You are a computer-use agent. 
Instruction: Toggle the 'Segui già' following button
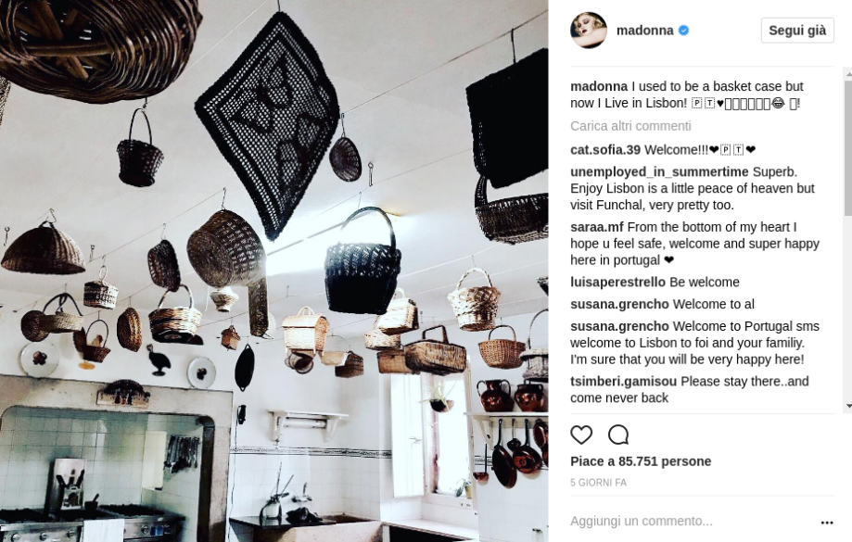point(797,31)
